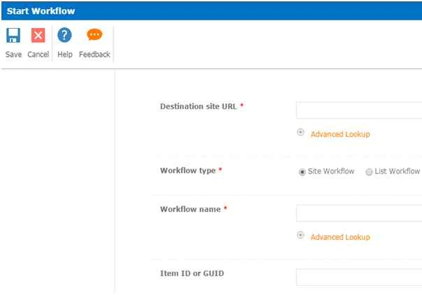
Task: Click the Feedback label in the toolbar
Action: pos(94,55)
